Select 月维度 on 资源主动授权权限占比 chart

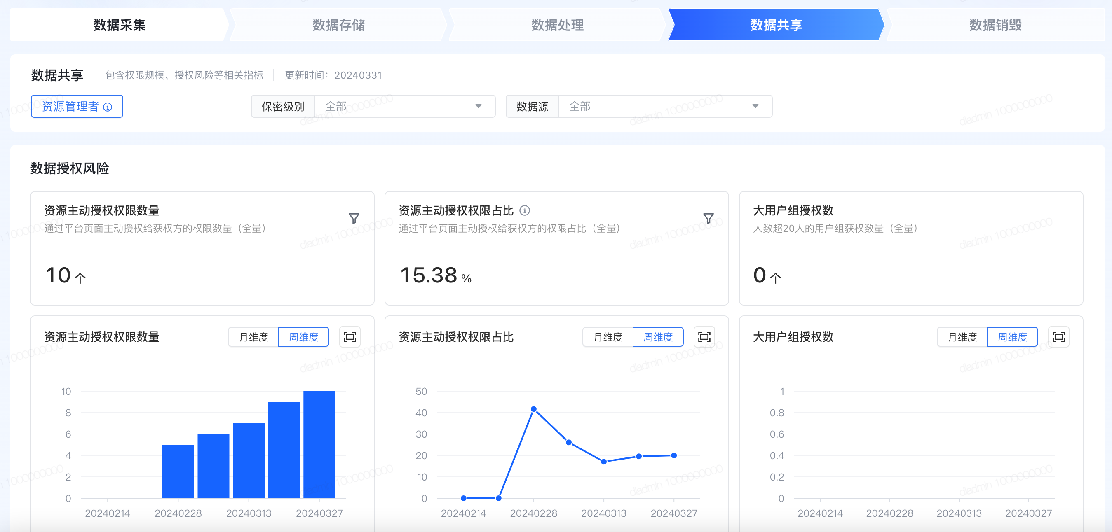click(x=608, y=337)
